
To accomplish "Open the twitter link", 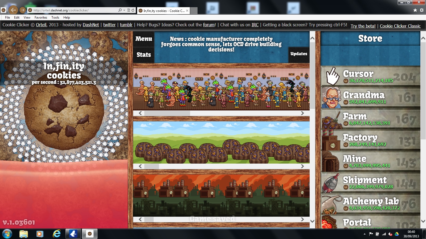I will coord(109,25).
